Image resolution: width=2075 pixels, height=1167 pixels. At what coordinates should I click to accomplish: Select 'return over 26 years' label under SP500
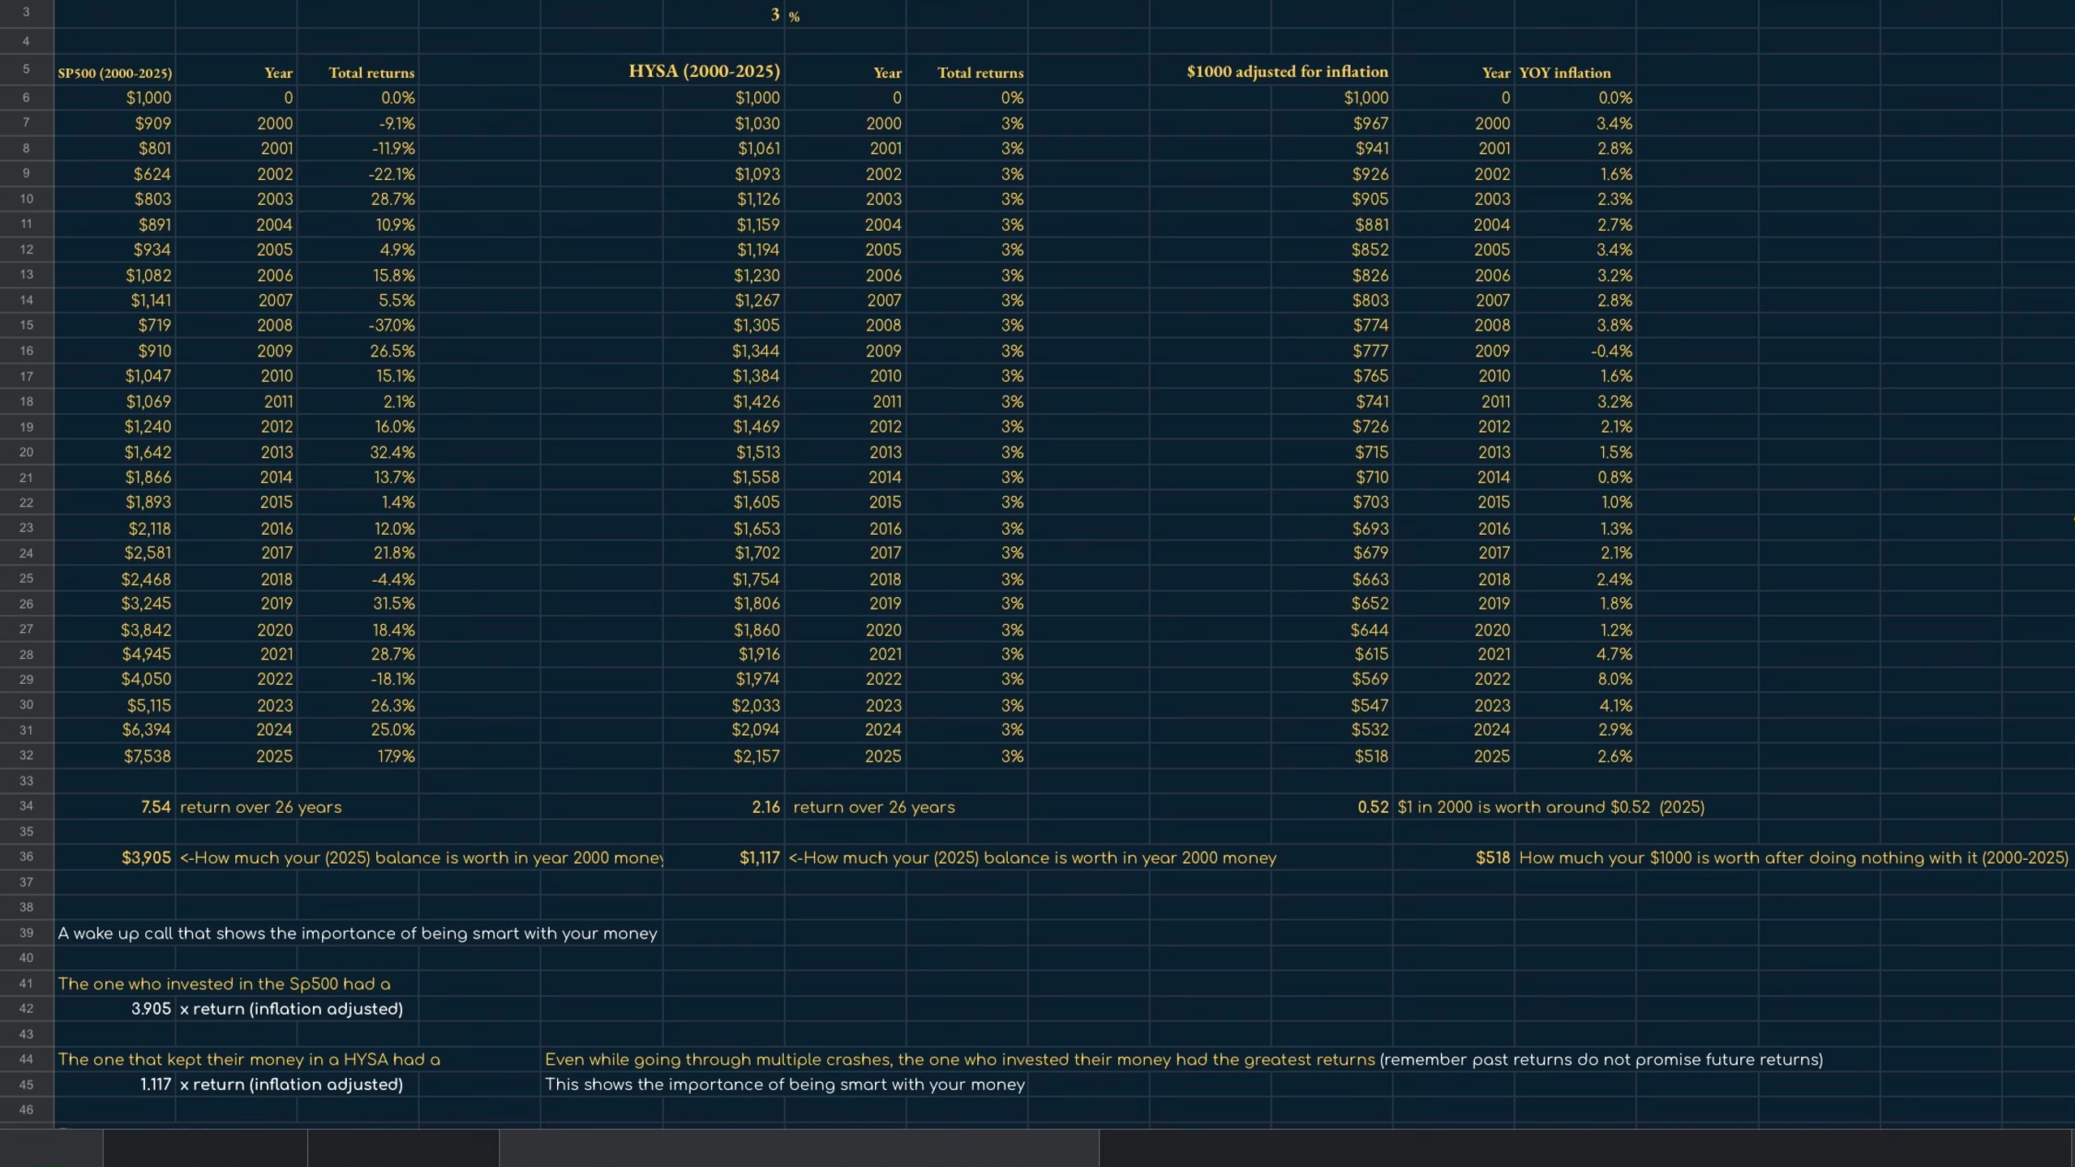tap(260, 807)
